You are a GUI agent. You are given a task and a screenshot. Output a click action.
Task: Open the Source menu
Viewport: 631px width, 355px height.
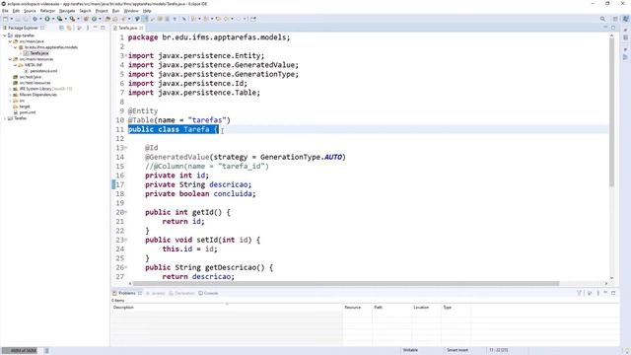tap(30, 11)
